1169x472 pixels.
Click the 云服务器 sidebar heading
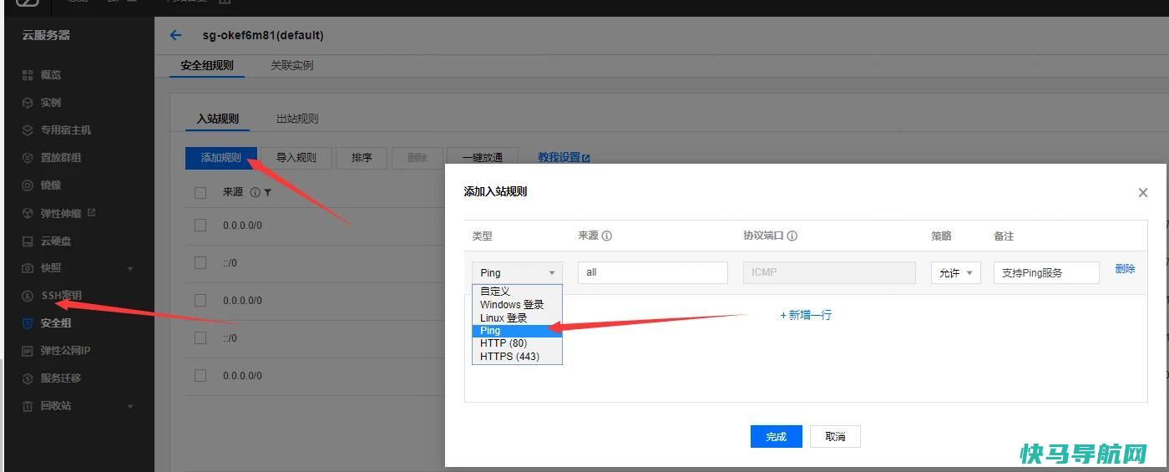point(46,35)
